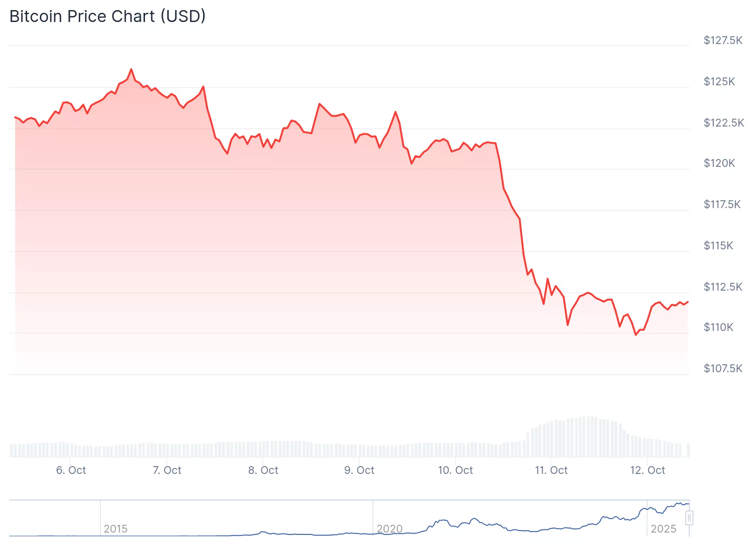The image size is (754, 550).
Task: Click the $125K price axis label
Action: click(x=719, y=82)
